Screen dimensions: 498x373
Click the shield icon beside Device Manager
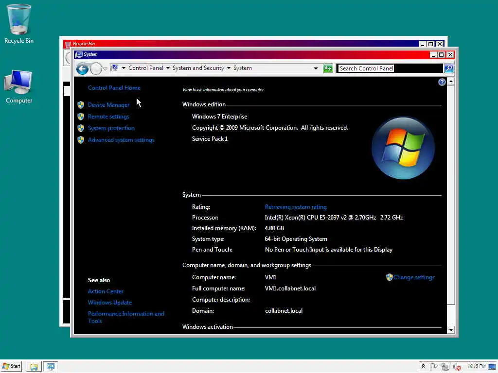pos(81,105)
